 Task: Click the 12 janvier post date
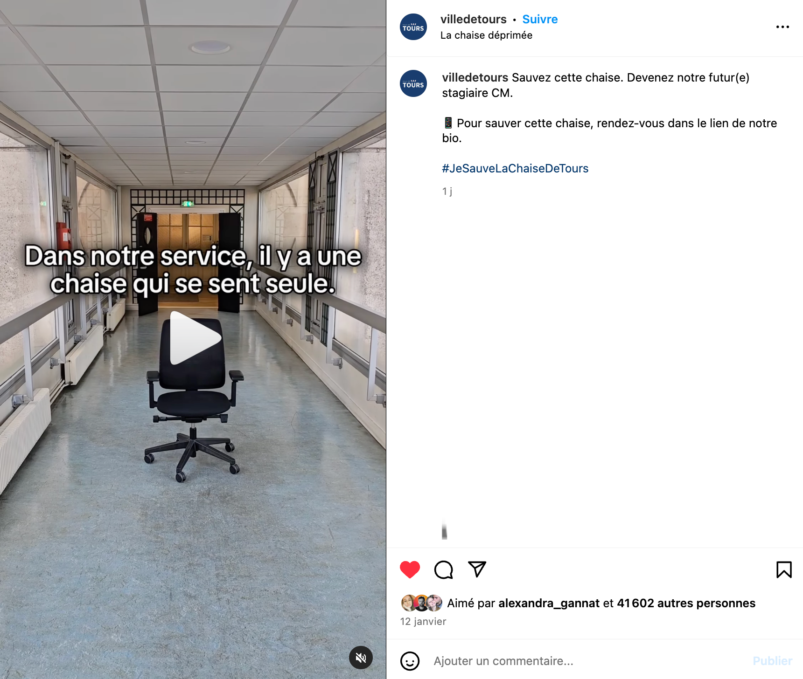pos(423,621)
